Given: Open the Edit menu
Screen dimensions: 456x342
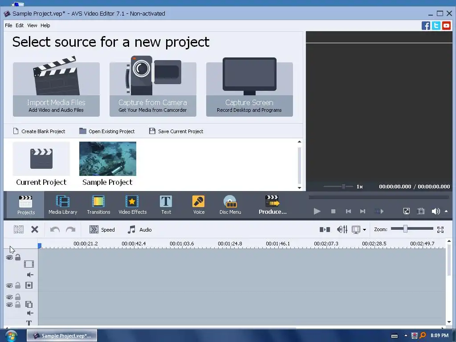Looking at the screenshot, I should [x=20, y=25].
